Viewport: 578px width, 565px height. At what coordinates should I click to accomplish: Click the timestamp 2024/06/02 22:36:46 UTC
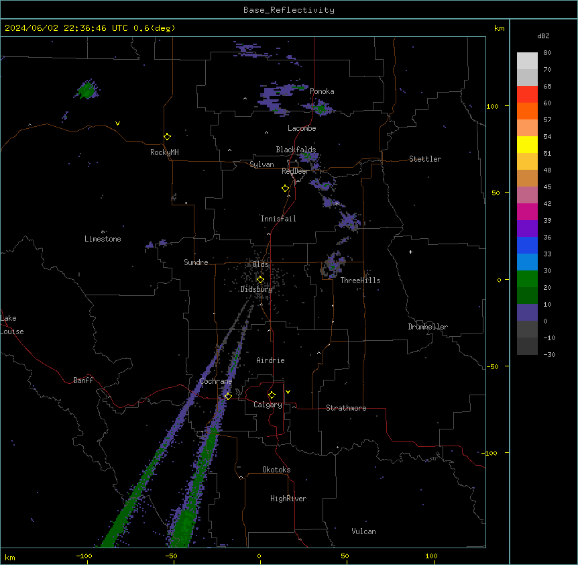[66, 28]
